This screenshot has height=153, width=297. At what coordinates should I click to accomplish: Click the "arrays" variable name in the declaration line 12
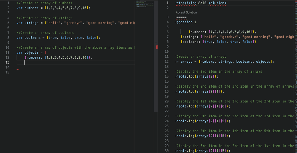[186, 62]
